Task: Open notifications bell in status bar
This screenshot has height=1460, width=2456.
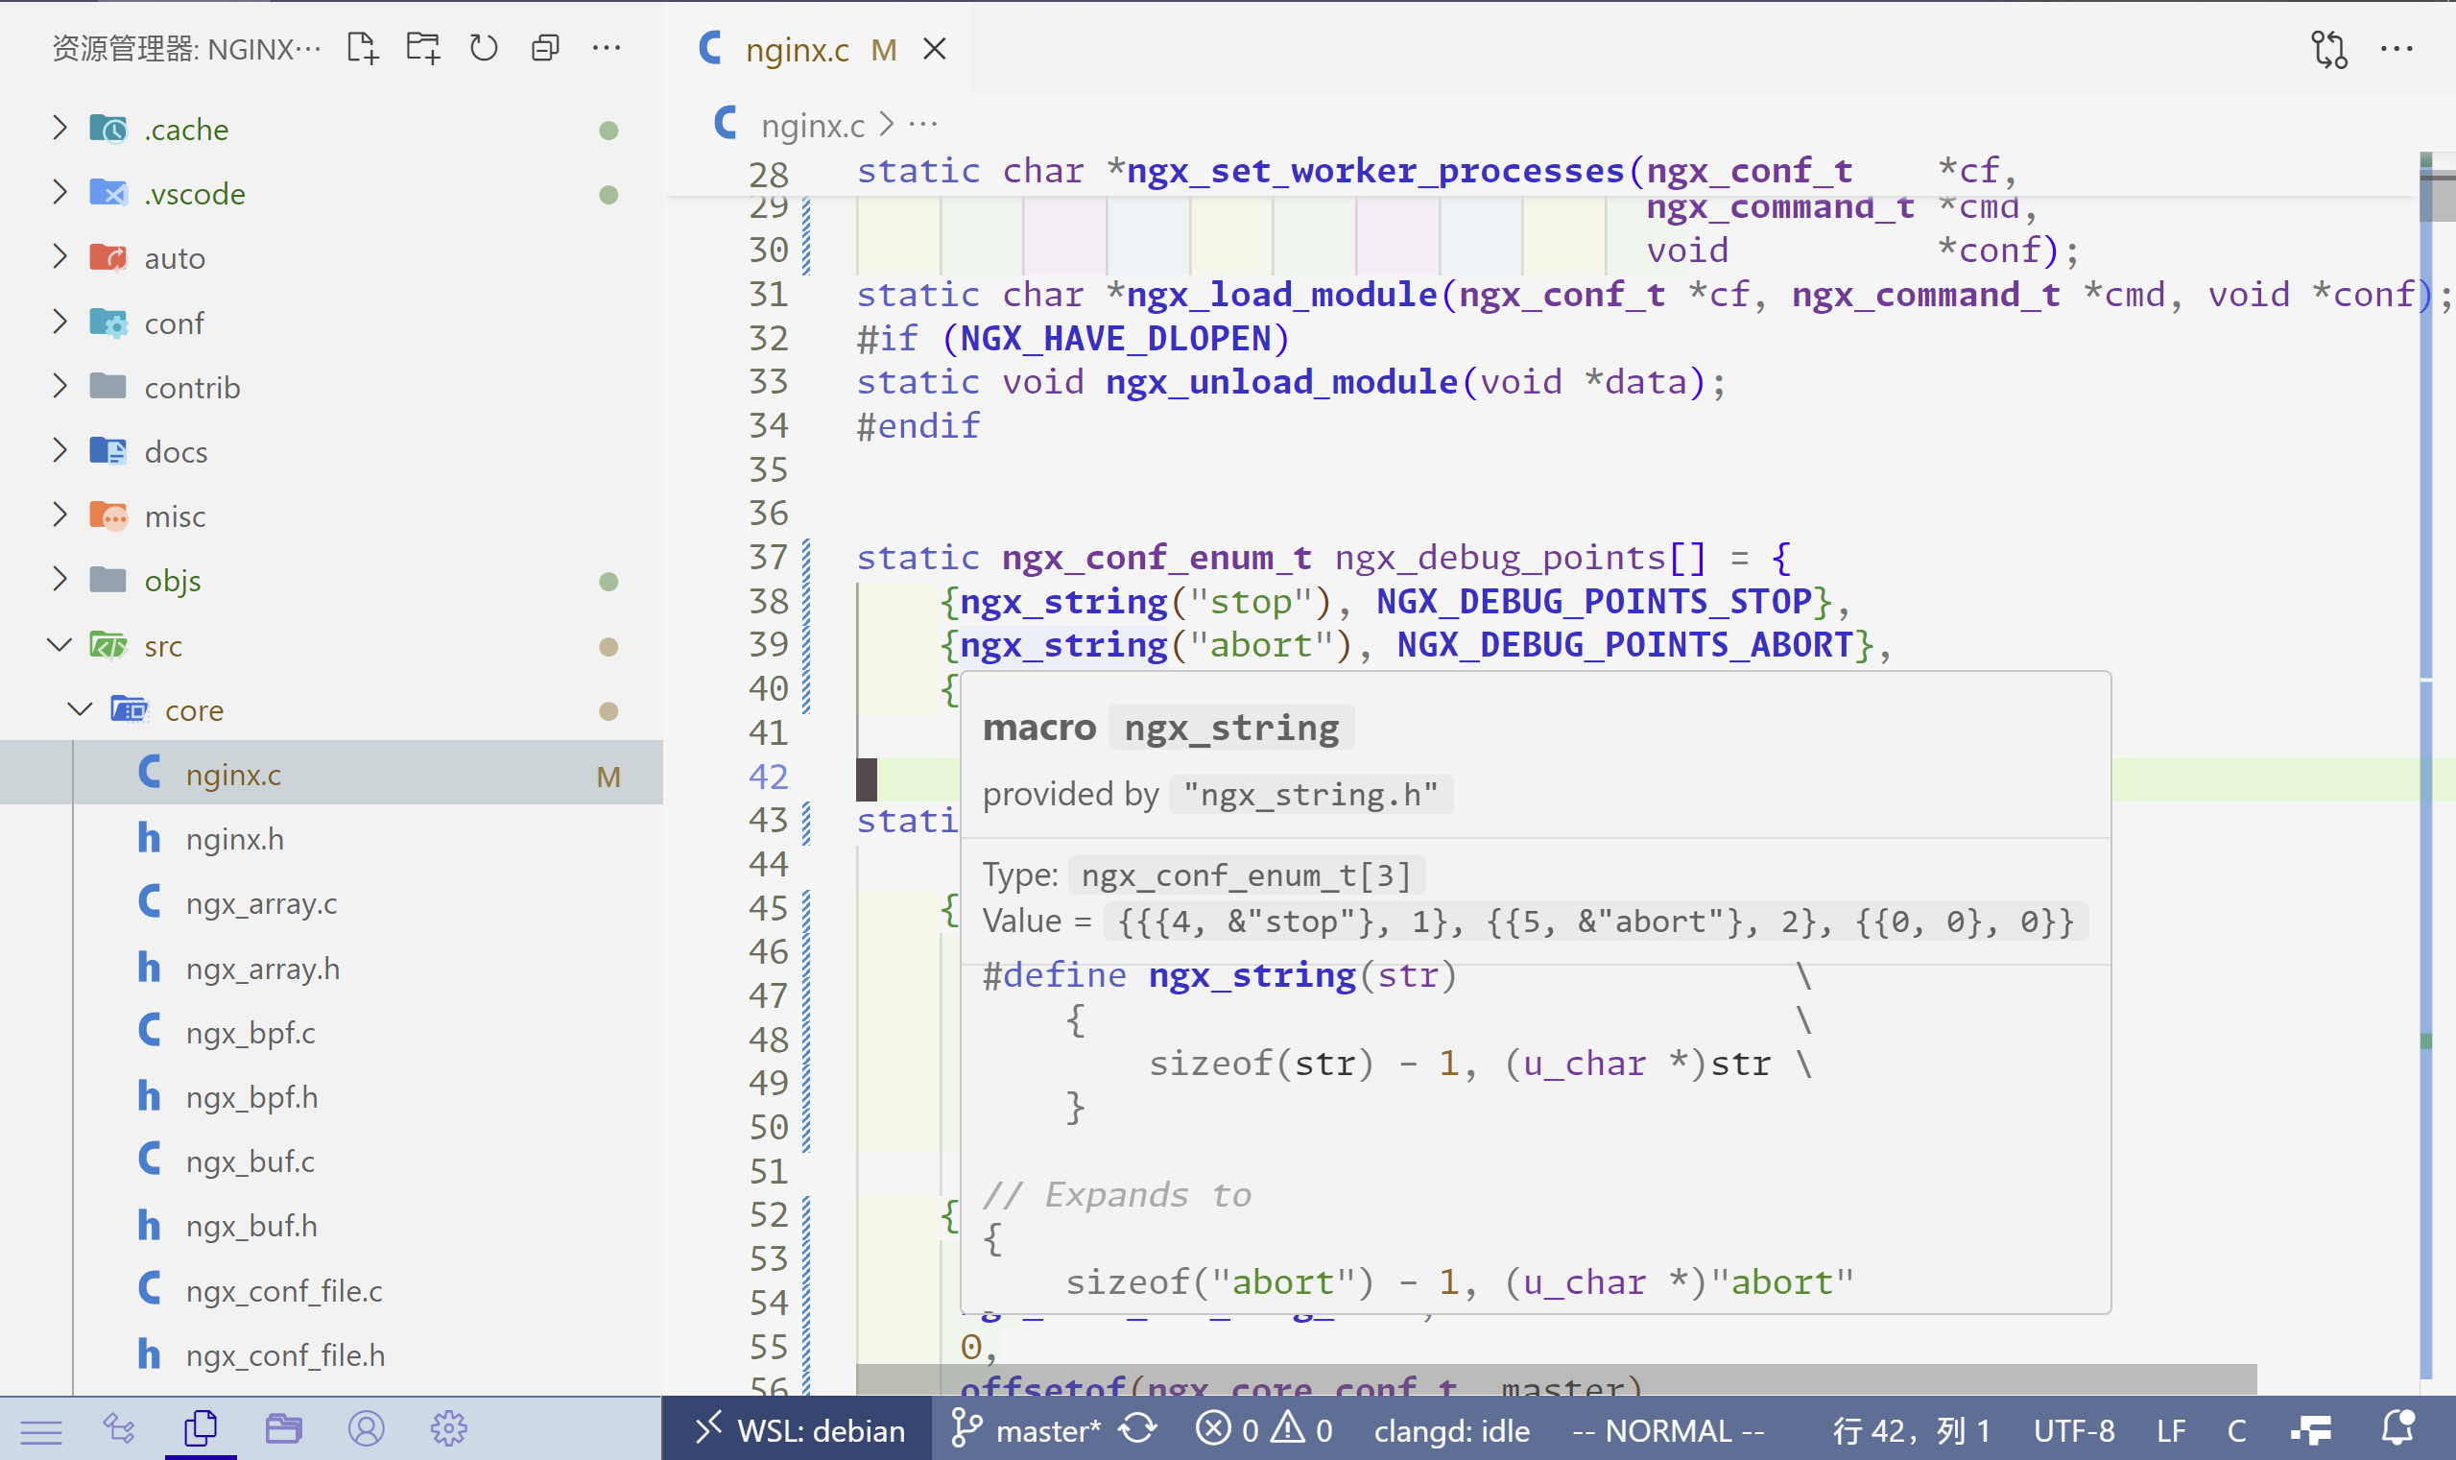Action: click(x=2398, y=1428)
